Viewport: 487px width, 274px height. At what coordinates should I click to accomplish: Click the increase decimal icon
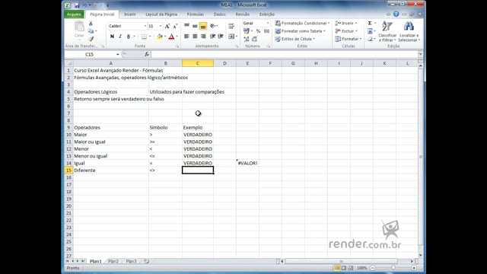247,39
